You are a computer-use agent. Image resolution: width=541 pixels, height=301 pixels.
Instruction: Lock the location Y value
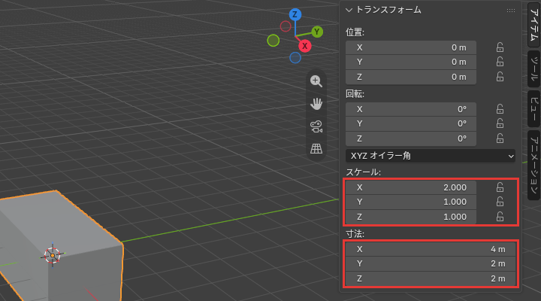500,62
